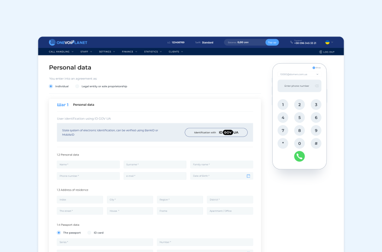Click the Top up button

click(x=272, y=42)
